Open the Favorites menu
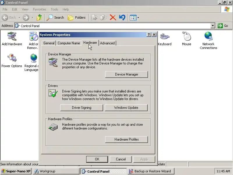The width and height of the screenshot is (233, 175). [x=40, y=9]
